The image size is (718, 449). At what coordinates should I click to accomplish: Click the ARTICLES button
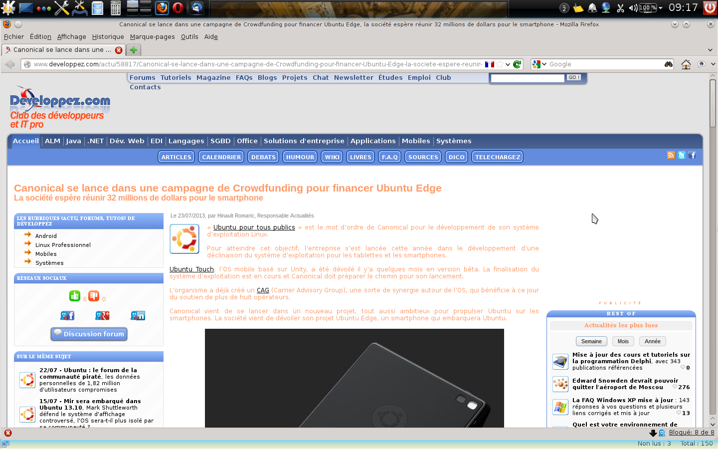pyautogui.click(x=176, y=157)
